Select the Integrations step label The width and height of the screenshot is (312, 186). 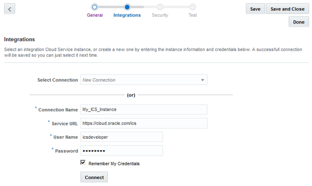point(127,15)
